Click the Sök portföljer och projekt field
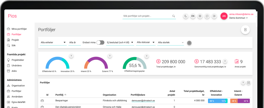Screen dimensions: 264x108 pyautogui.click(x=147, y=16)
